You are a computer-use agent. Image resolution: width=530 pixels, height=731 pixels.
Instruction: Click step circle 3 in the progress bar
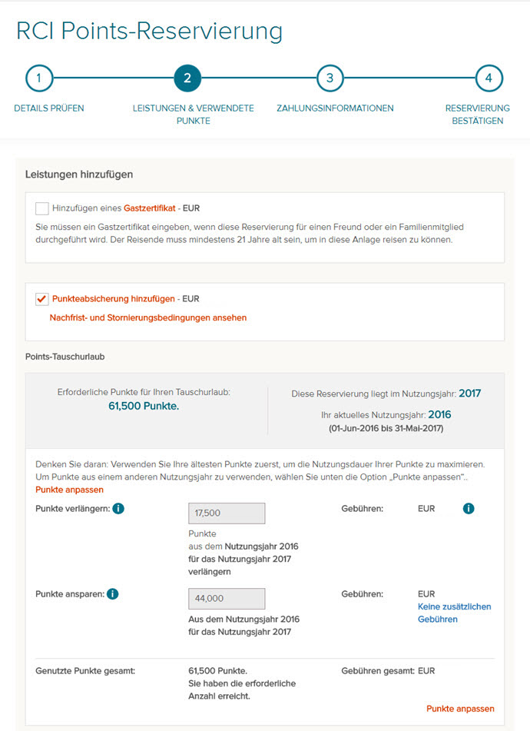330,78
